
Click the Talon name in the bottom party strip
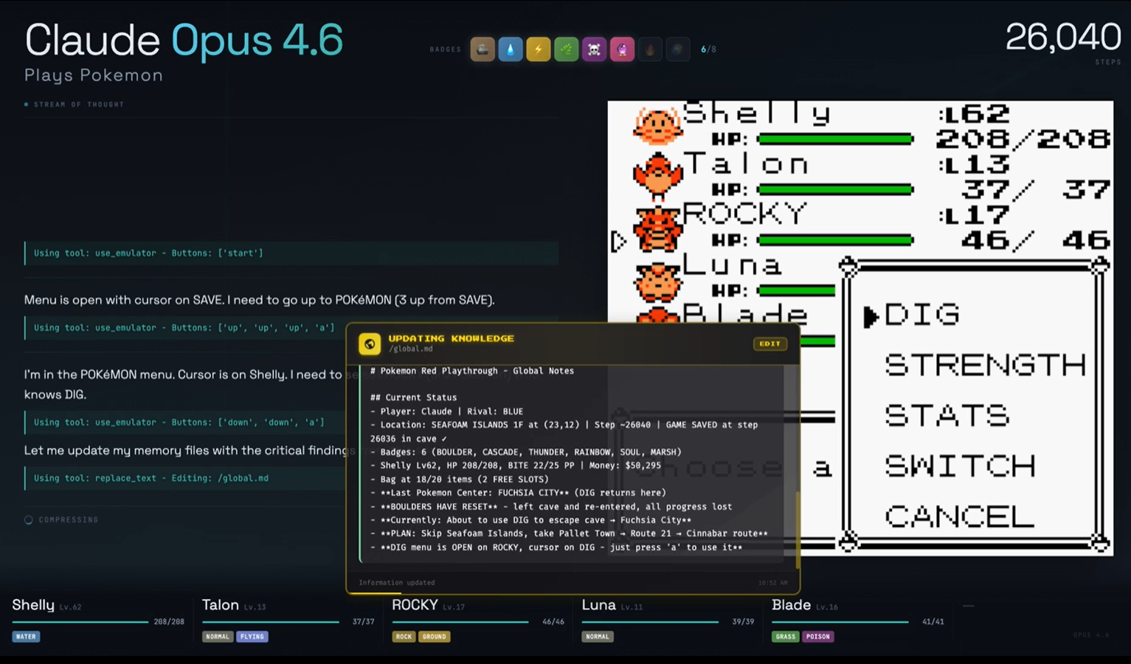(x=221, y=605)
